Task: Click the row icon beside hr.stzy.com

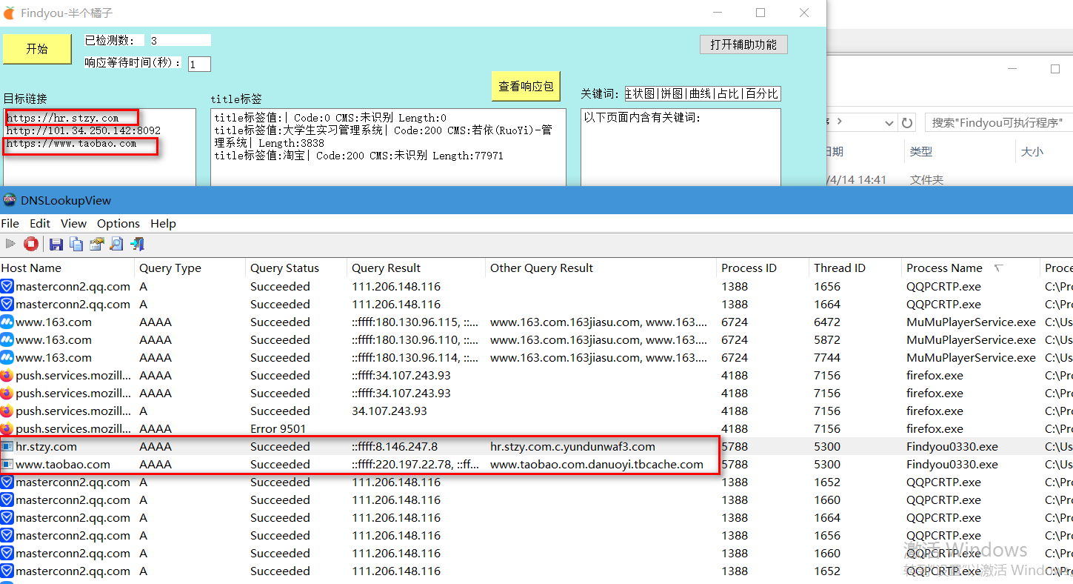Action: click(7, 446)
